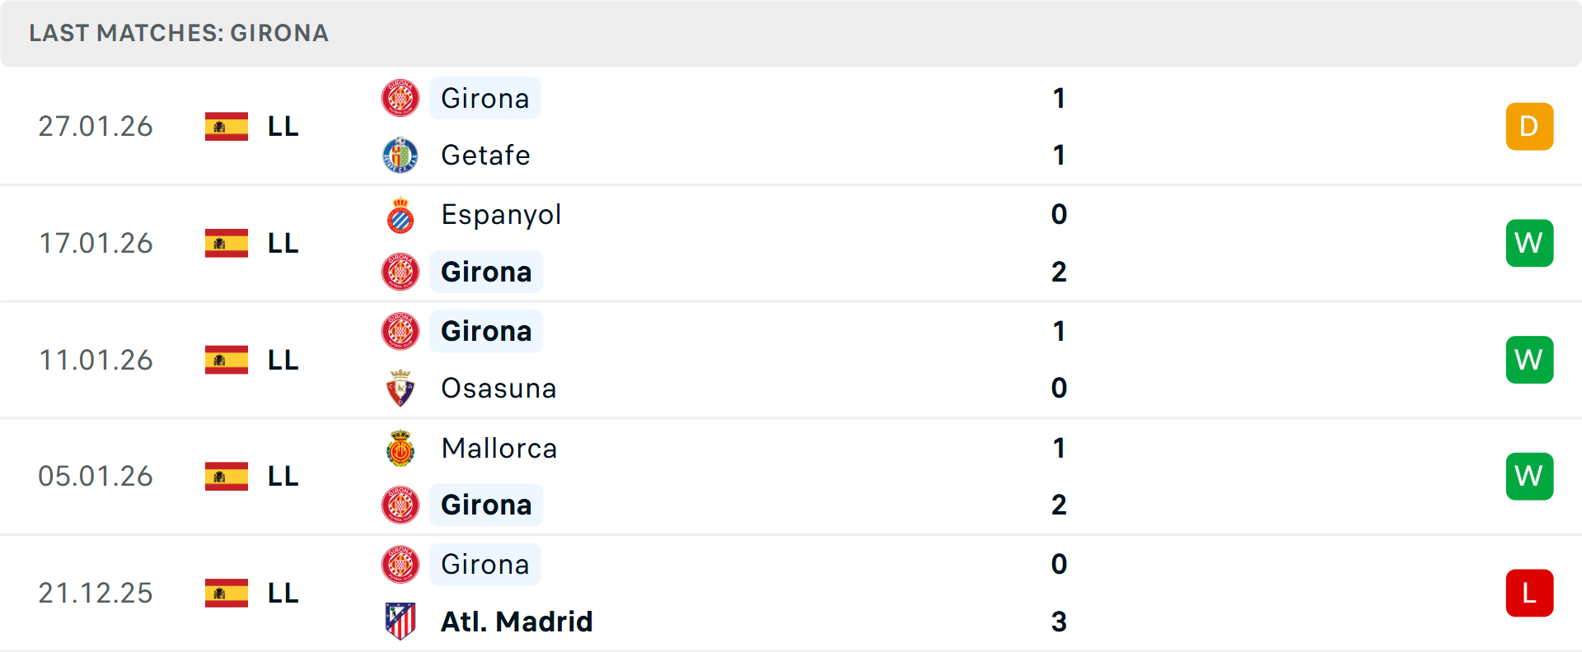This screenshot has width=1582, height=652.
Task: Click Girona crest in the Getafe match
Action: click(400, 98)
